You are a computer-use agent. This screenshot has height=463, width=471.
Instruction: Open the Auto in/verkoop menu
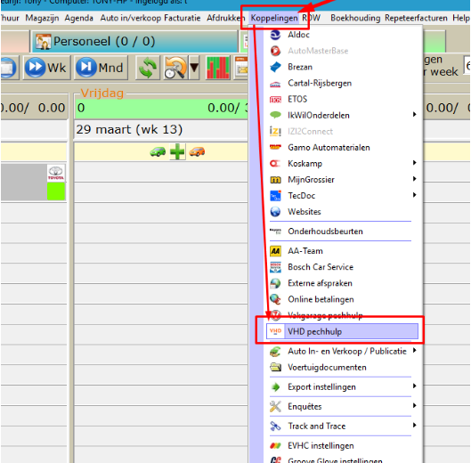pos(131,19)
